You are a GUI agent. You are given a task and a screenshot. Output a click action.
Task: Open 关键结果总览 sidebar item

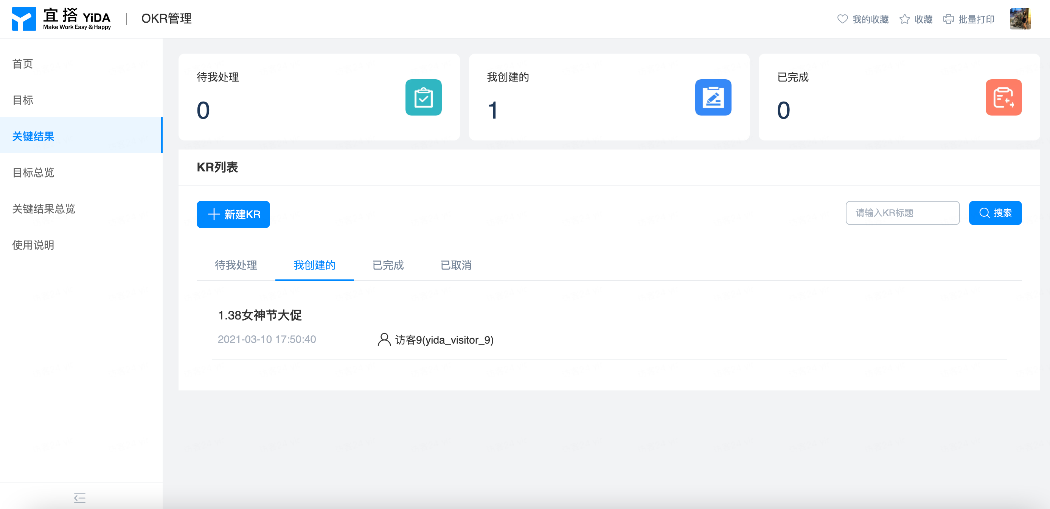(x=44, y=209)
